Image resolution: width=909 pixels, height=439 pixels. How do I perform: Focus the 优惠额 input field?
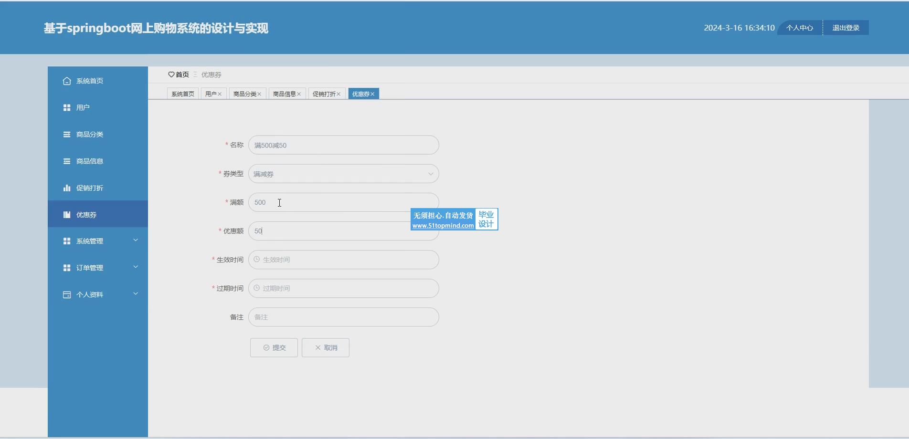(344, 231)
